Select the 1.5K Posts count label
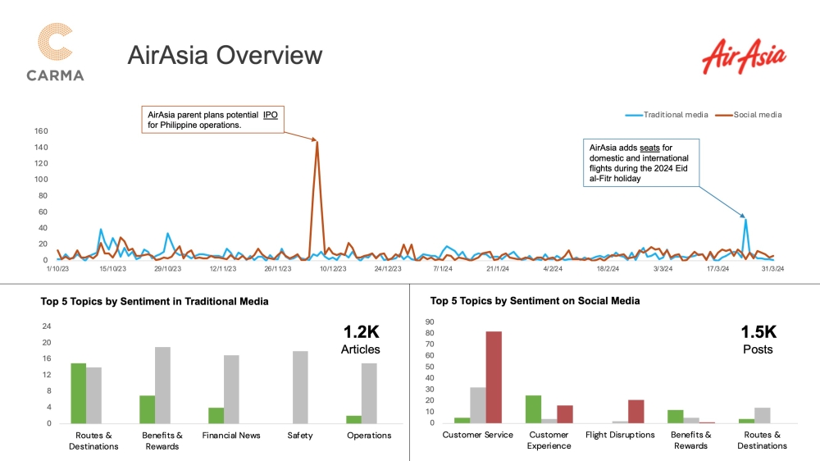This screenshot has height=461, width=820. 758,340
